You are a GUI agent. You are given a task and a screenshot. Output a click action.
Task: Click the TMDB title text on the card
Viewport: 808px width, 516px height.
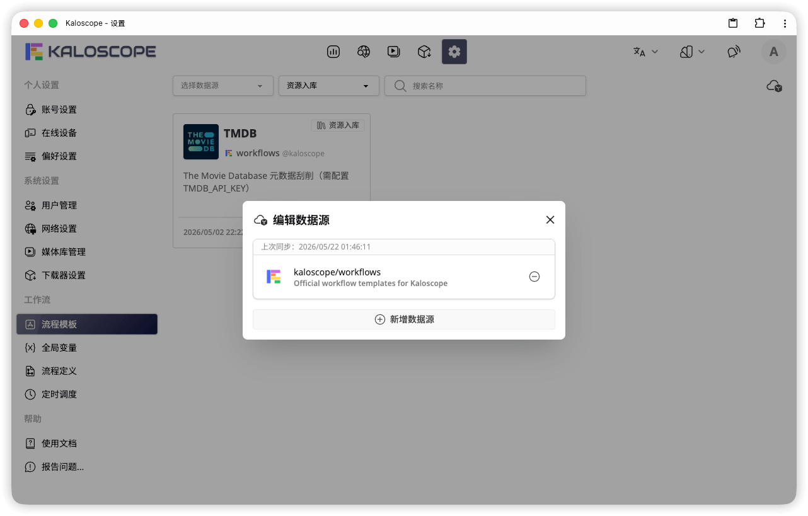tap(240, 134)
